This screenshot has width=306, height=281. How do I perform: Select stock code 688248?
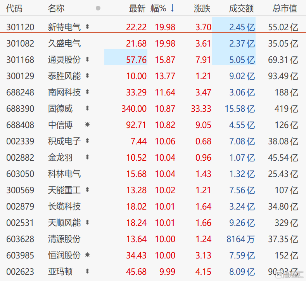tap(20, 92)
